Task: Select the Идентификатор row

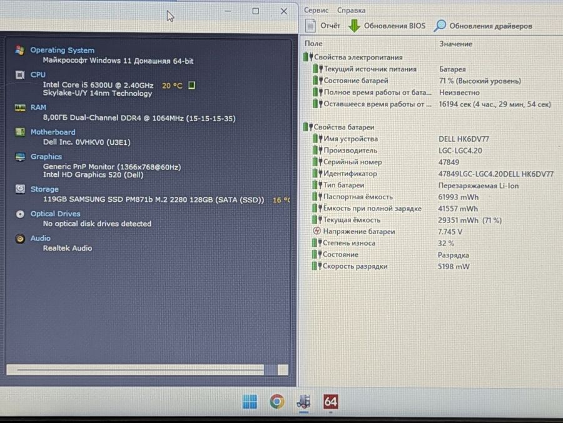Action: [433, 174]
